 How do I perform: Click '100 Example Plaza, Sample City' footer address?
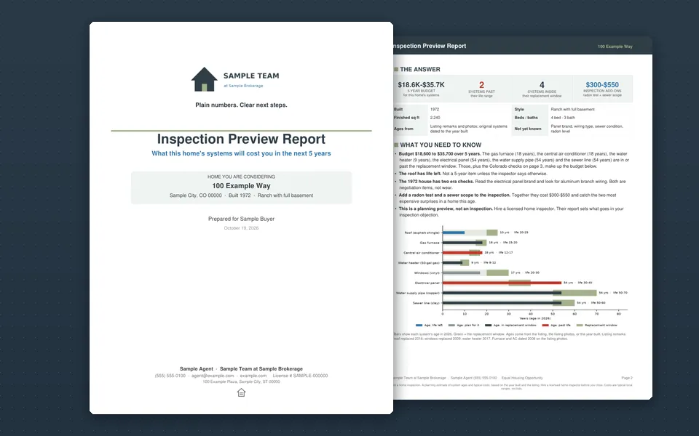[x=241, y=381]
